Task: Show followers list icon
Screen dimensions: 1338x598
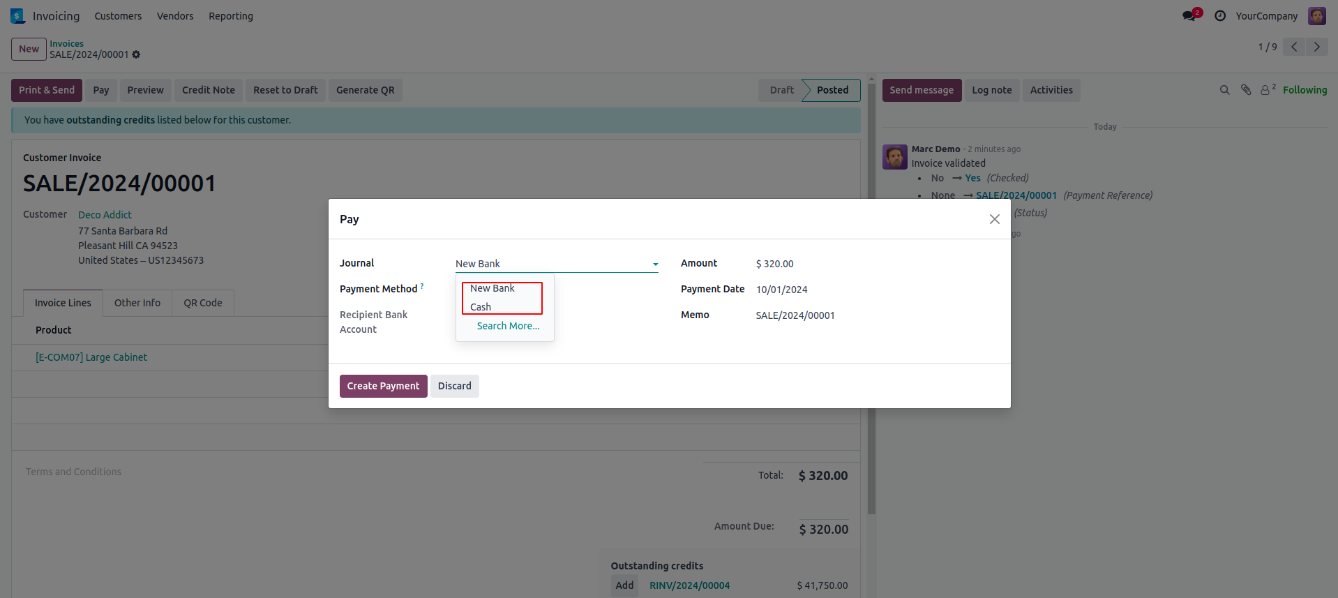Action: (x=1267, y=90)
